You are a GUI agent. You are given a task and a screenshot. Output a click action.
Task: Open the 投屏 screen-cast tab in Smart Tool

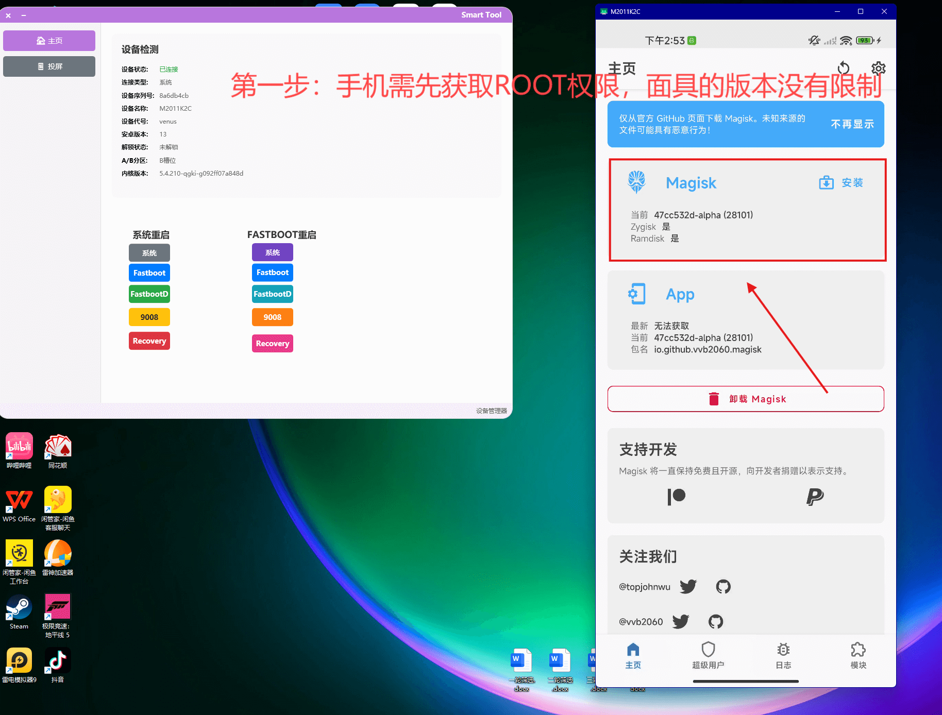tap(49, 66)
